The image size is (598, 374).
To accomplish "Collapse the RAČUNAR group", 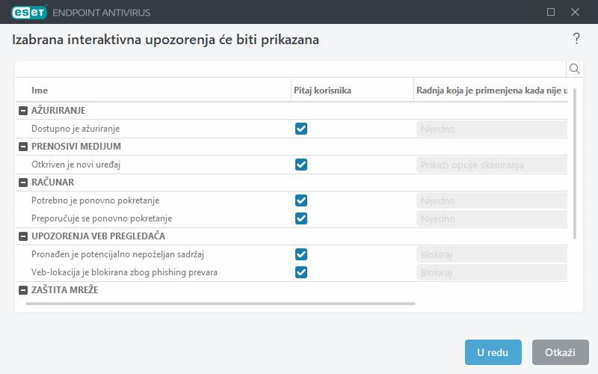I will [23, 183].
